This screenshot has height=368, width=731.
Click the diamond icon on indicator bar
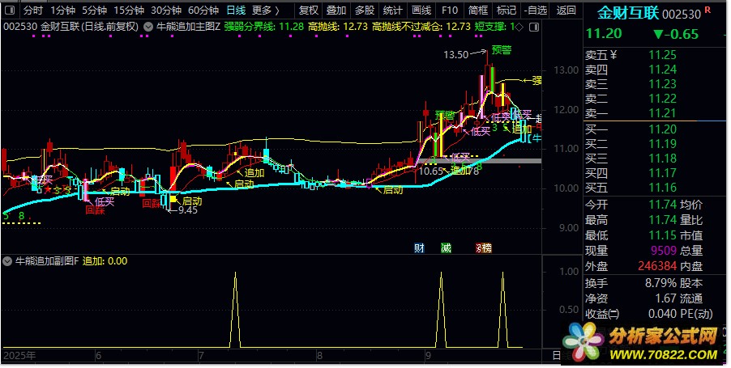[x=519, y=27]
